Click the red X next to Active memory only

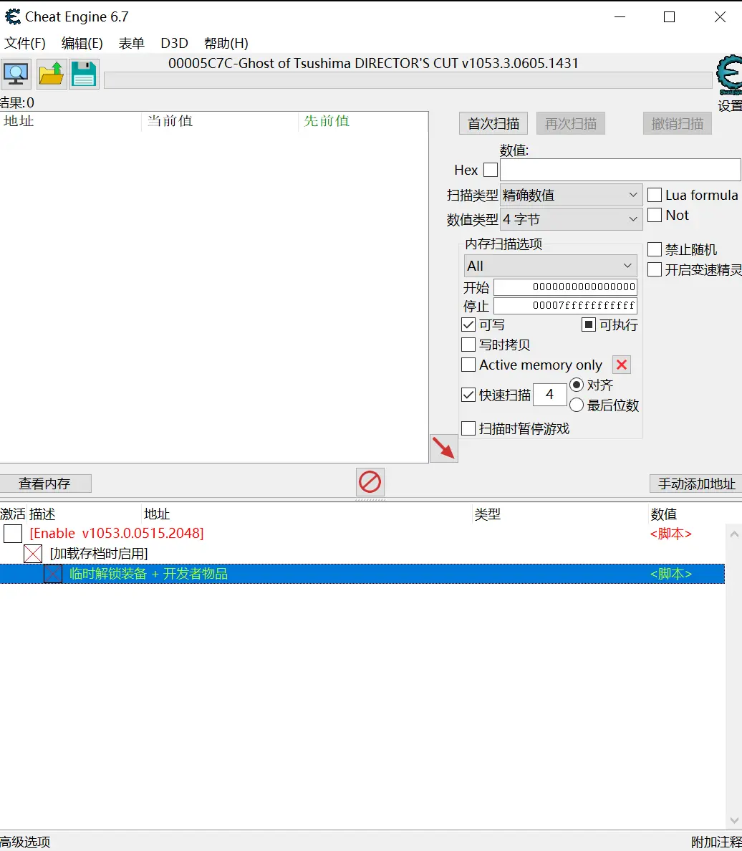click(622, 365)
